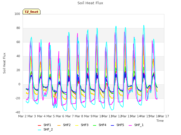The height and width of the screenshot is (135, 181).
Task: Click the Mar 4 x-axis tick label
Action: point(41,116)
